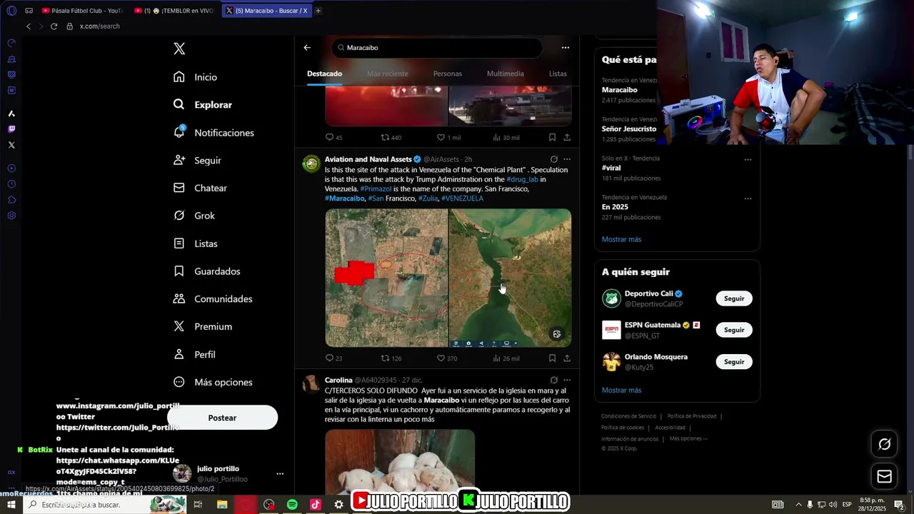
Task: Open Señor Jesucristo trend
Action: coord(629,129)
